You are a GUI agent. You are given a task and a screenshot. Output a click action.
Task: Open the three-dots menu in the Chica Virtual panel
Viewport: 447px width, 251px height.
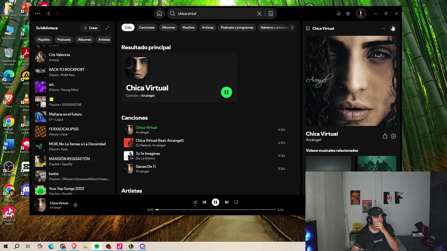(383, 28)
